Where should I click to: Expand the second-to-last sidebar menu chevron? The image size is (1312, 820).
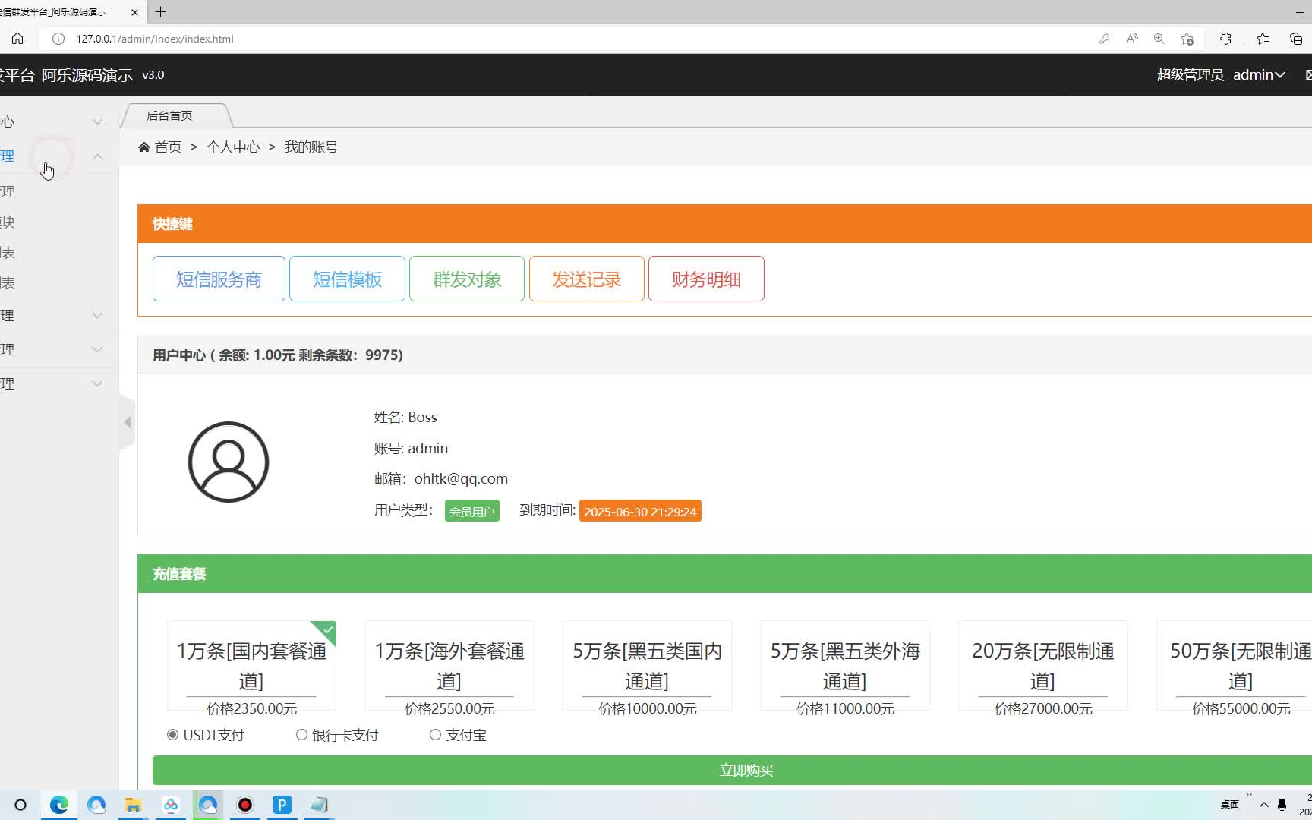97,349
